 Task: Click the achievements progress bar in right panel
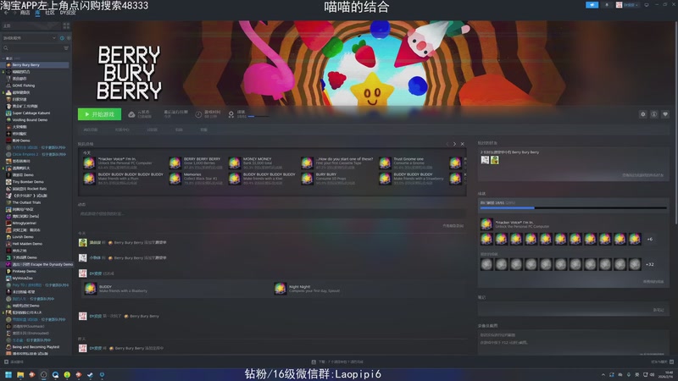[x=574, y=208]
